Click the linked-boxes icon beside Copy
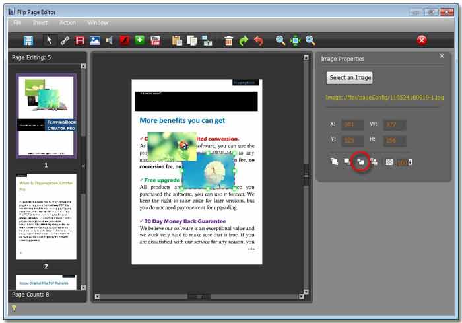Image resolution: width=462 pixels, height=323 pixels. 207,40
